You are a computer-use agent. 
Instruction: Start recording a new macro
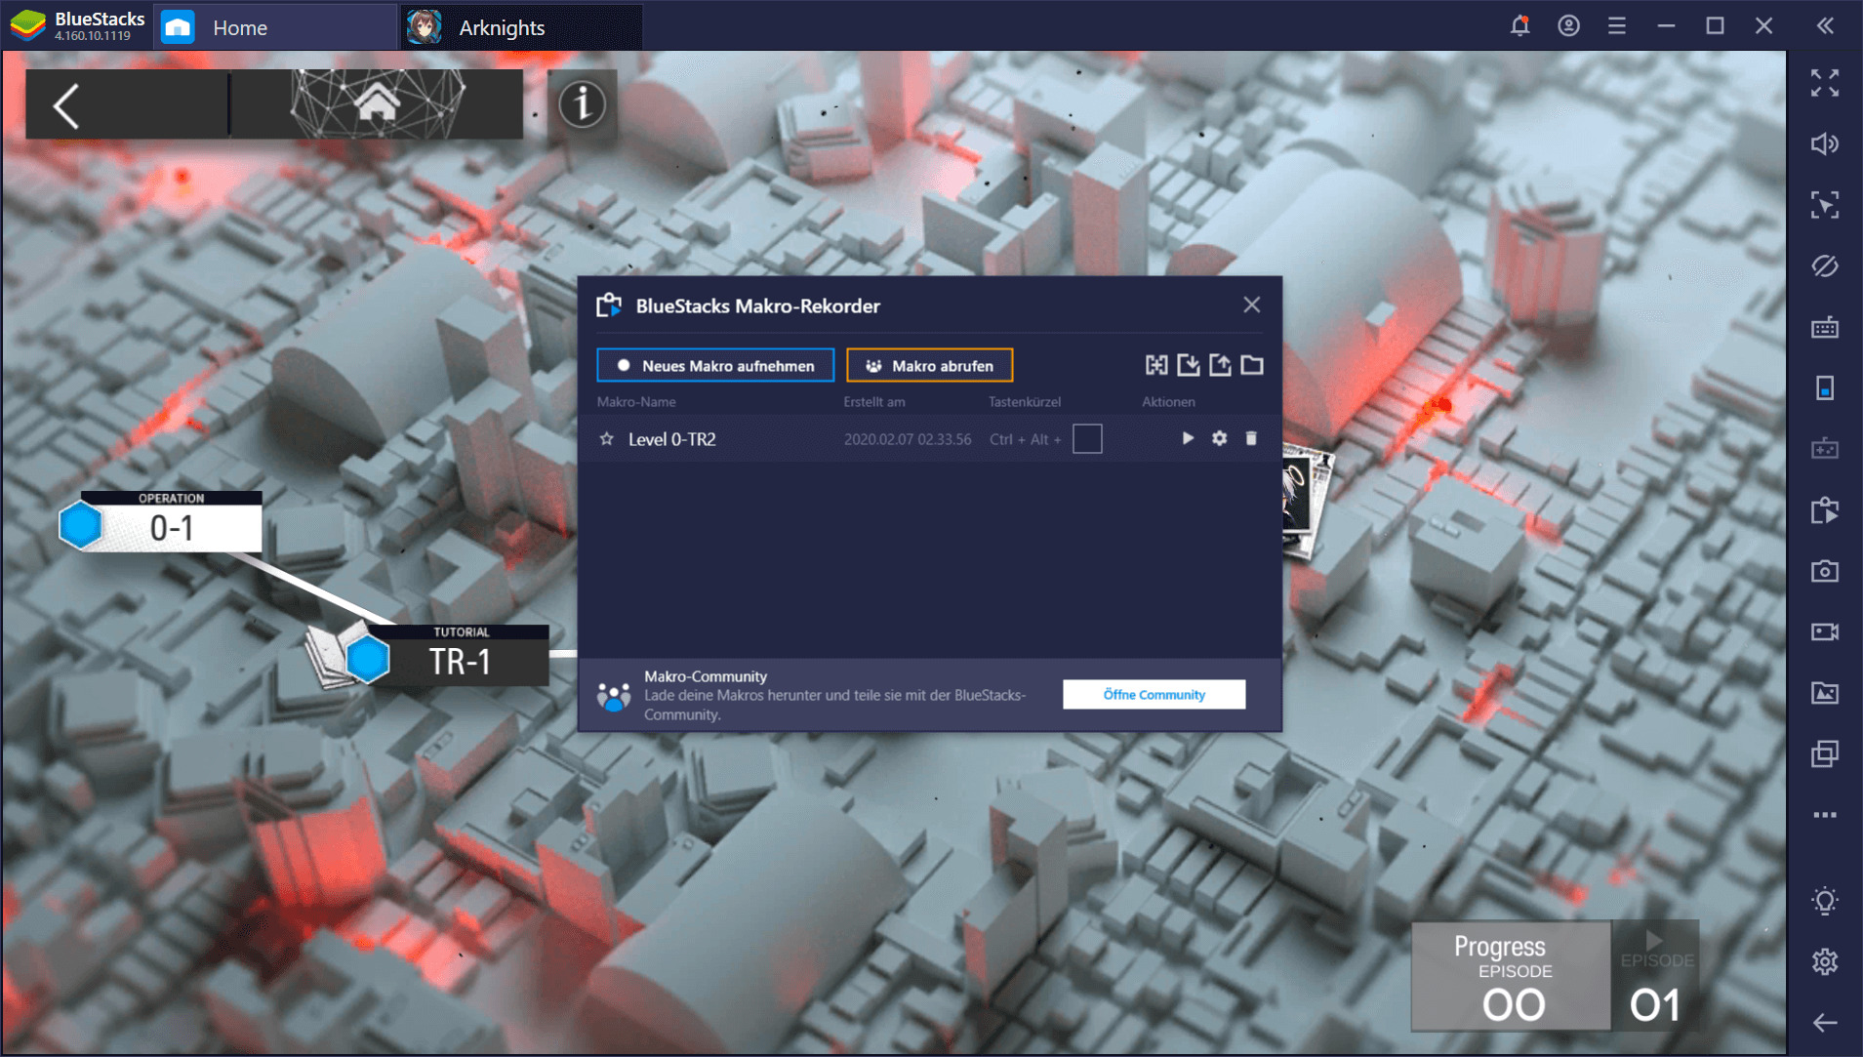715,365
